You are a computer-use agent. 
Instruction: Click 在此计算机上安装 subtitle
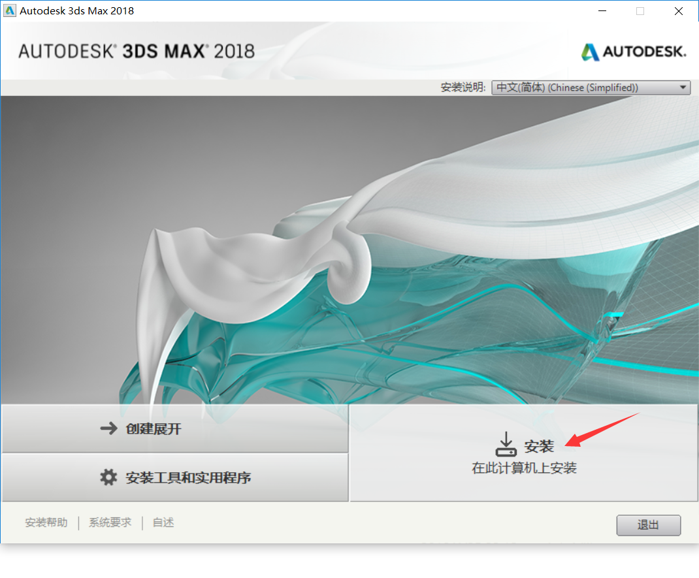524,468
